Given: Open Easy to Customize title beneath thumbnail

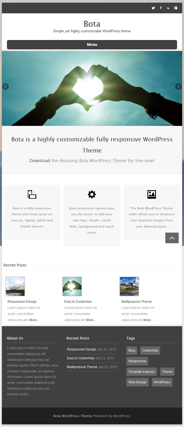Looking at the screenshot, I should (78, 302).
